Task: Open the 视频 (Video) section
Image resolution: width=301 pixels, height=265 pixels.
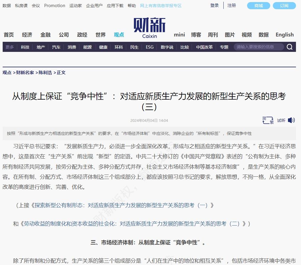Action: pyautogui.click(x=246, y=35)
